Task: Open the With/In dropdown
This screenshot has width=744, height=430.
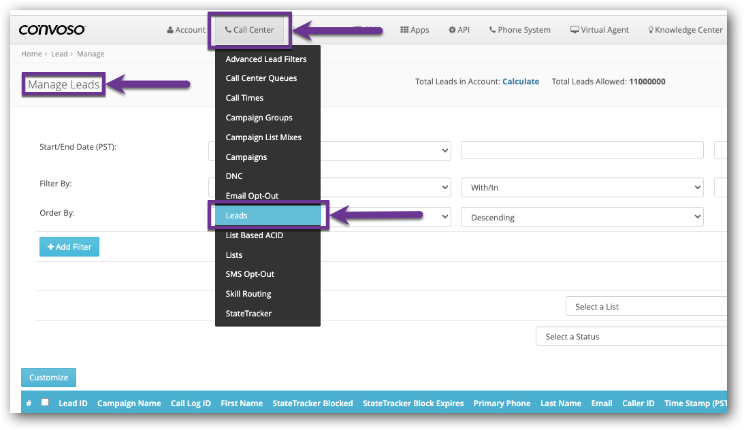Action: coord(582,187)
